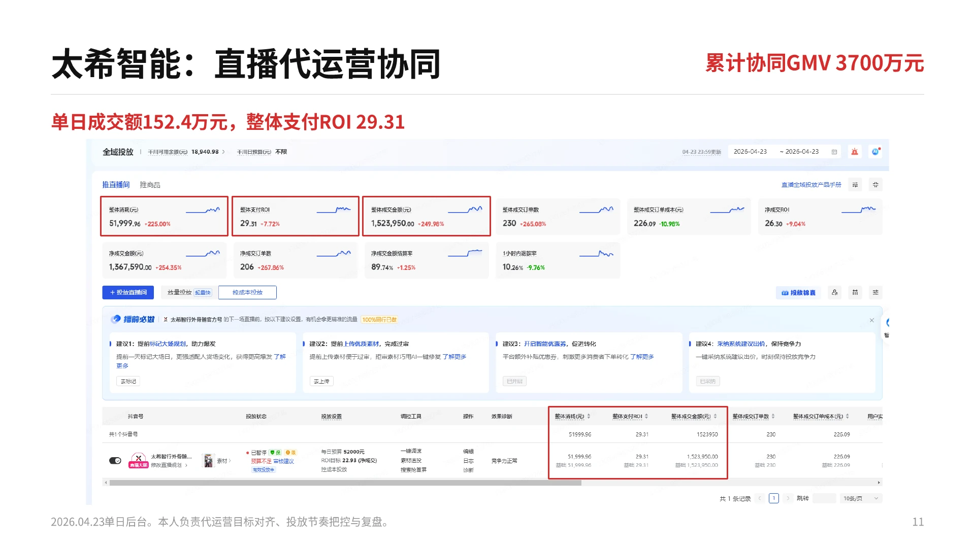Select the 控成本投放 tab
975x548 pixels.
tap(247, 292)
